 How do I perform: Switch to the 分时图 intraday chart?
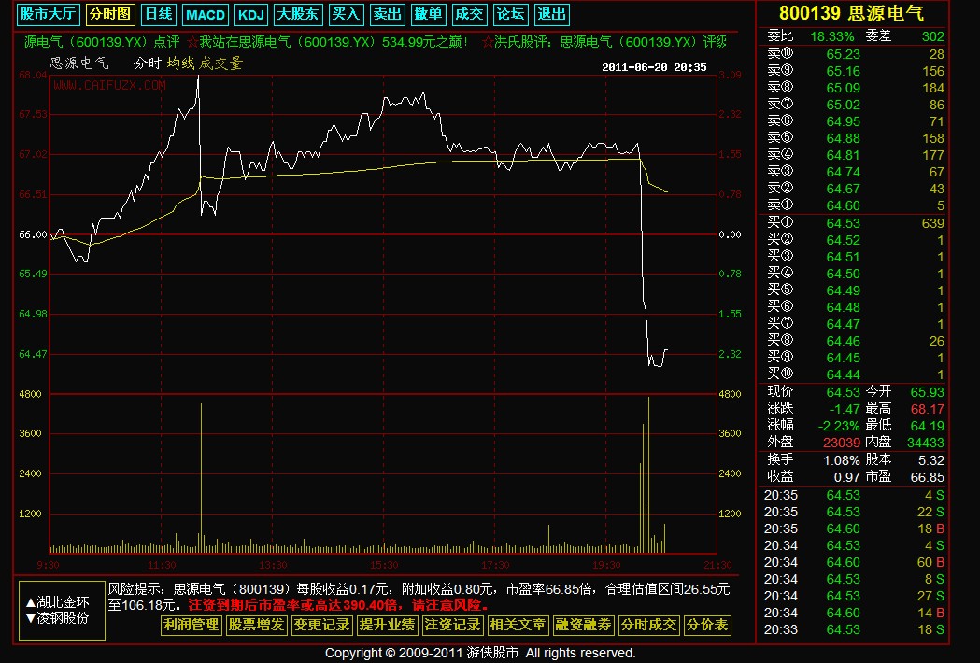point(110,14)
